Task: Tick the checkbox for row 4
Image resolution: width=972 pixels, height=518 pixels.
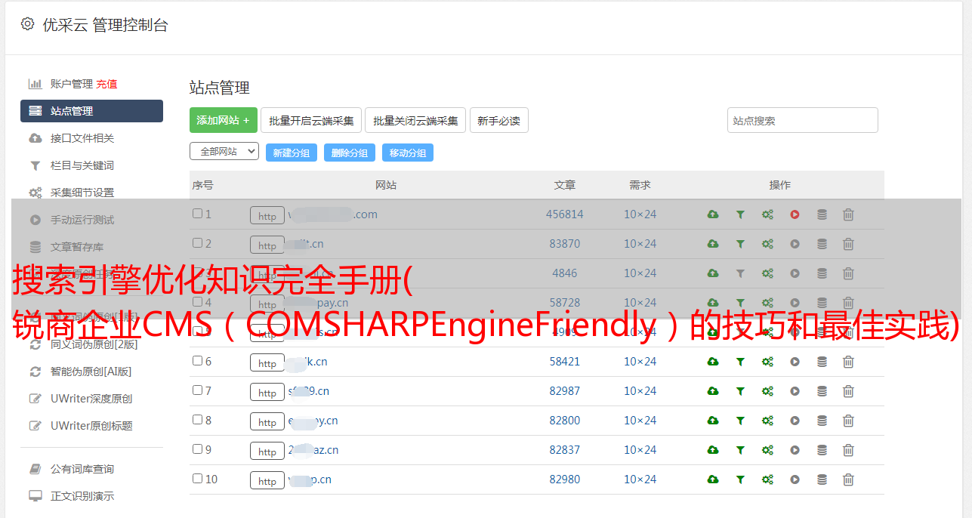Action: point(197,302)
